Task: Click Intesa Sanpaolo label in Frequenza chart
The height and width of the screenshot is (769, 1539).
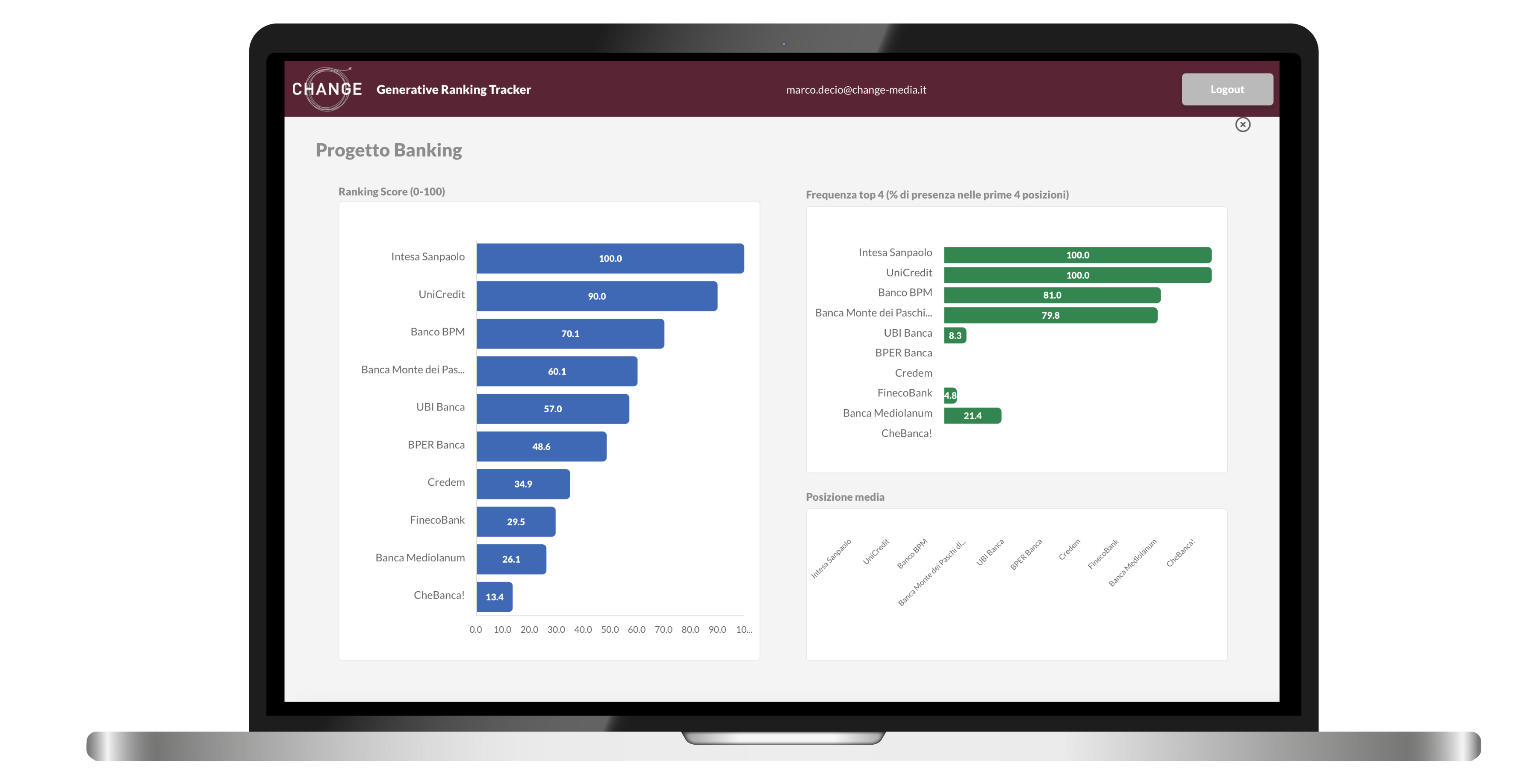Action: (895, 252)
